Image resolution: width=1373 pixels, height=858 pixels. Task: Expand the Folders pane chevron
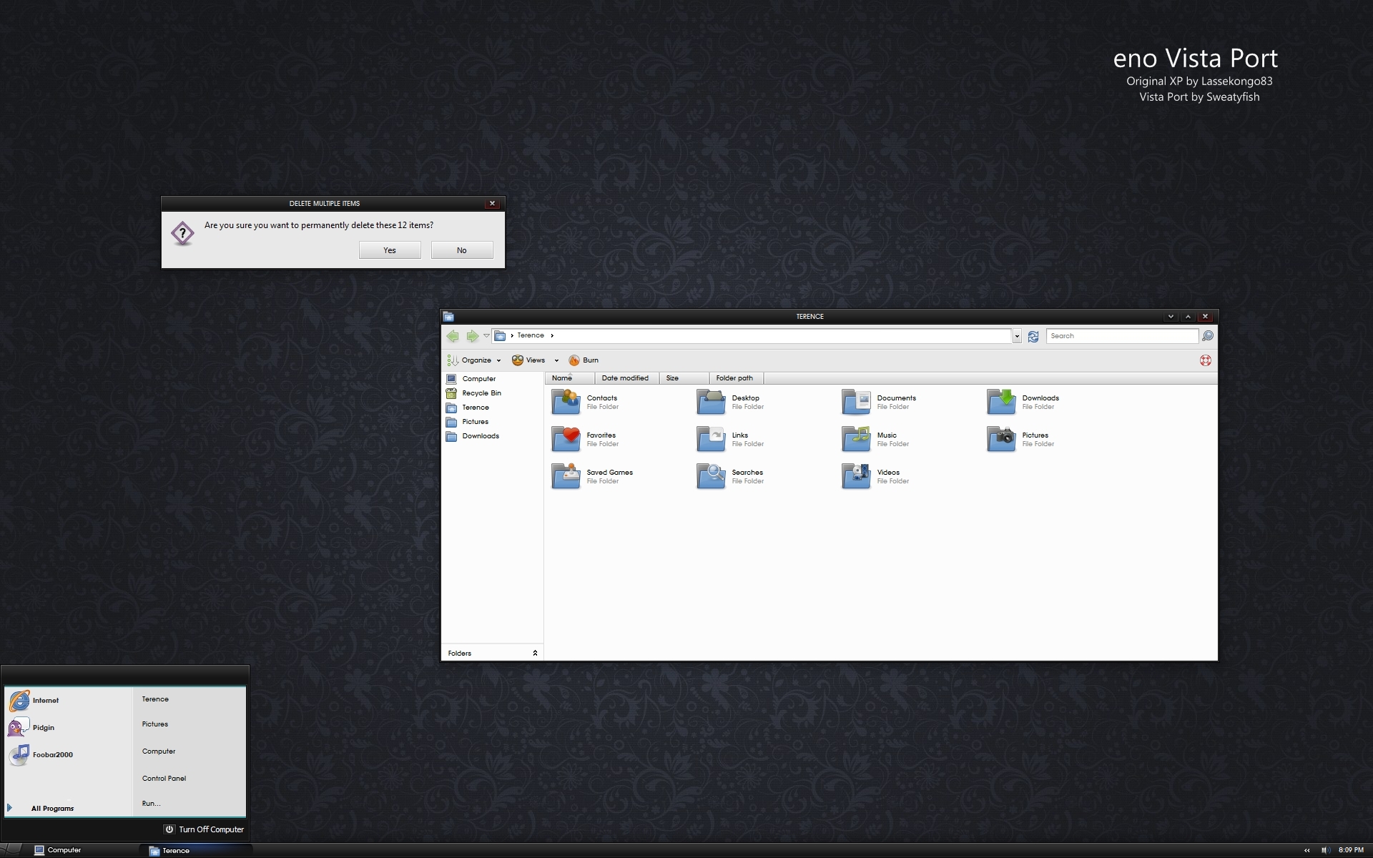535,654
